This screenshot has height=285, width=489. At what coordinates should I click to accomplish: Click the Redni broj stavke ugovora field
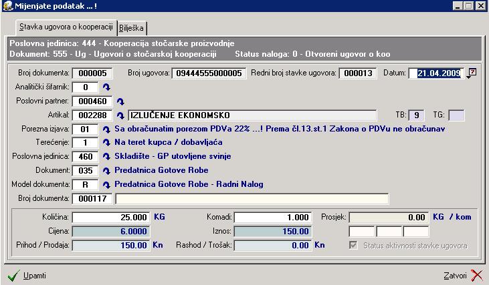pos(357,73)
